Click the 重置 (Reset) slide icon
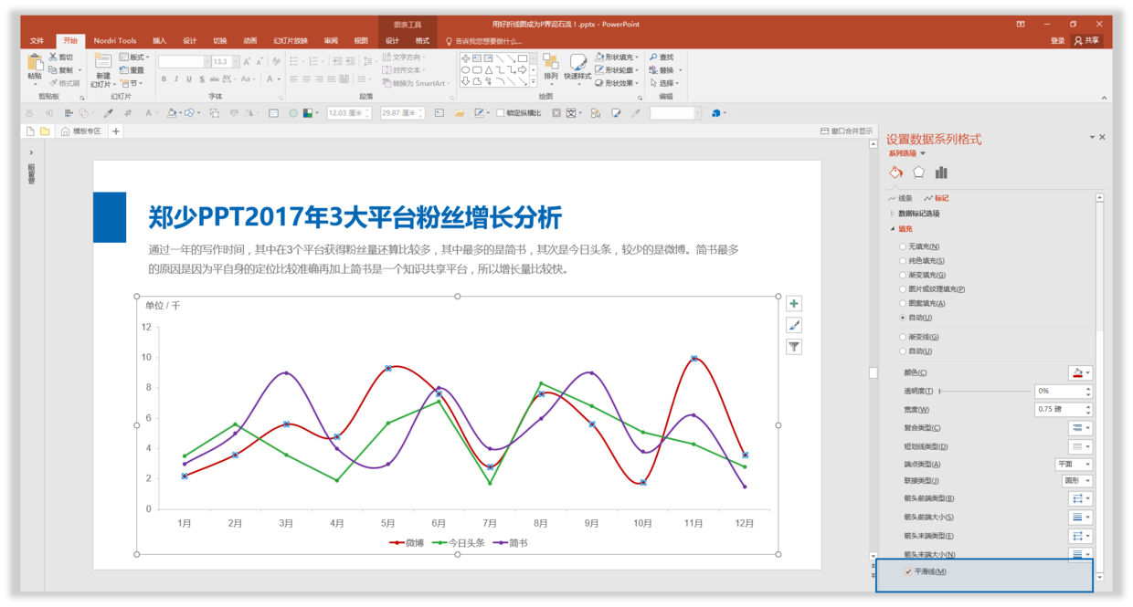The width and height of the screenshot is (1133, 607). click(123, 70)
